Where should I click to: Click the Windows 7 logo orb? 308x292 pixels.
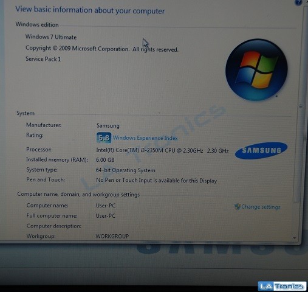(x=256, y=69)
